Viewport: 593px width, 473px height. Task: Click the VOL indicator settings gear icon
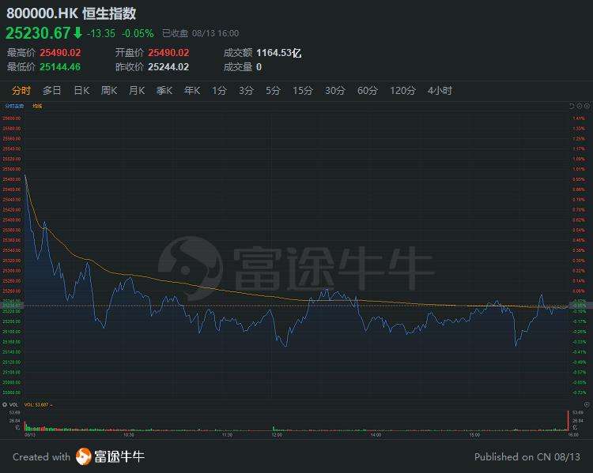pyautogui.click(x=5, y=404)
